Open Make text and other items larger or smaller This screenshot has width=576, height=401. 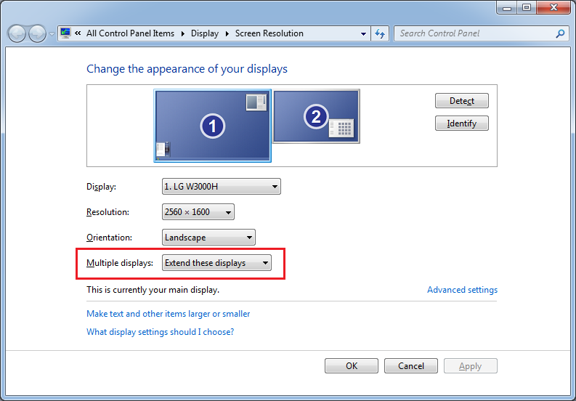click(168, 314)
